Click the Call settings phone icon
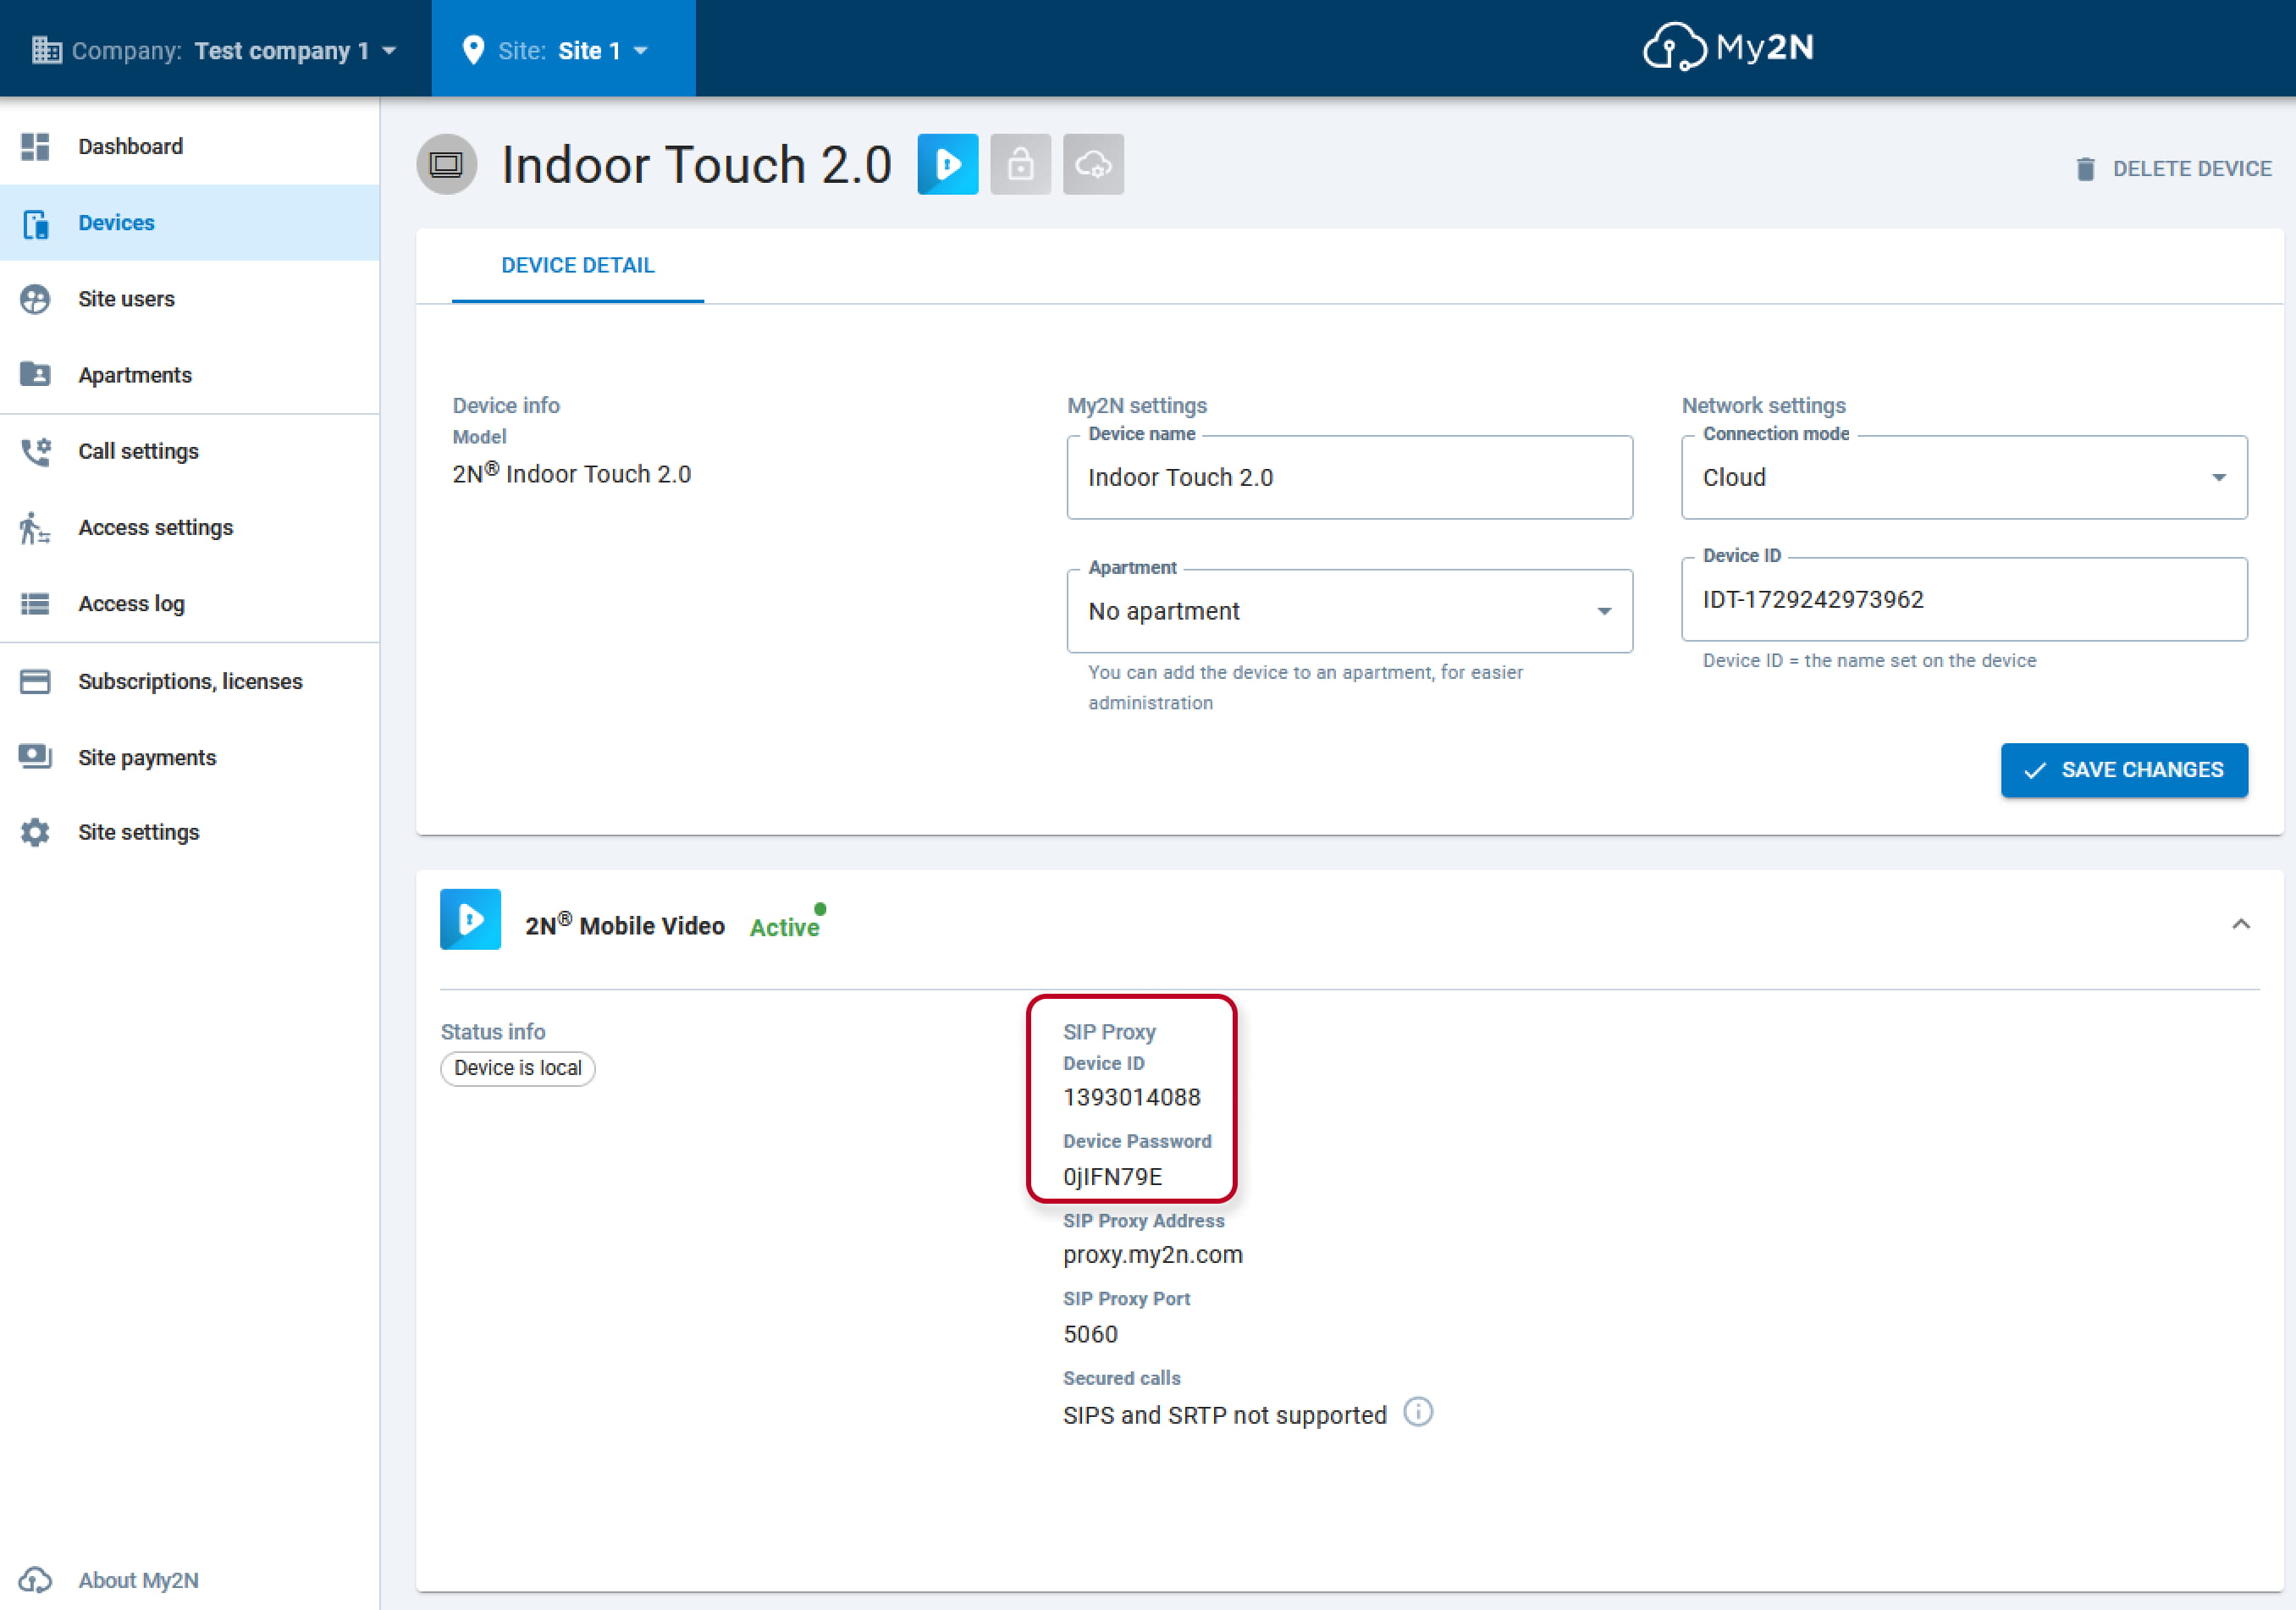 35,451
